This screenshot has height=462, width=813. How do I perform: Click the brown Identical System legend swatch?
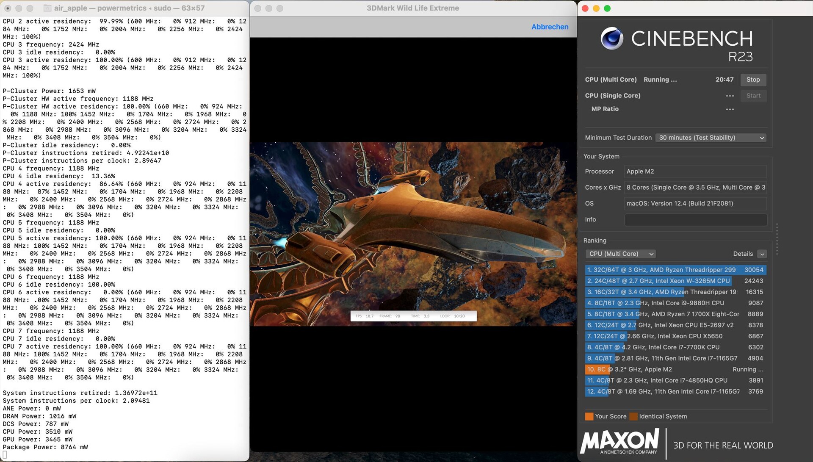pos(633,416)
